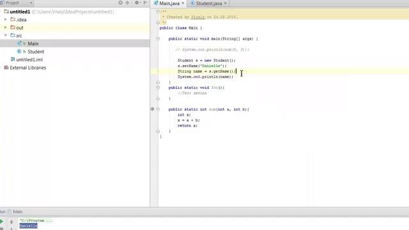Click the "public class Main" line
Viewport: 409px width, 230px height.
181,28
